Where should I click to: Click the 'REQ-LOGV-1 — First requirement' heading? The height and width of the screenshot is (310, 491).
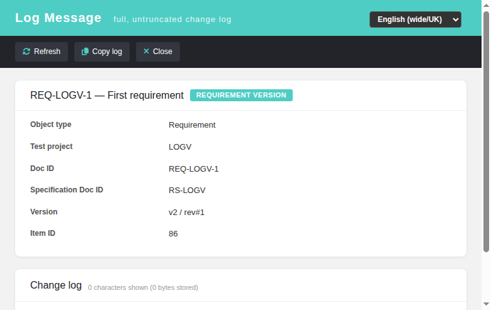107,95
